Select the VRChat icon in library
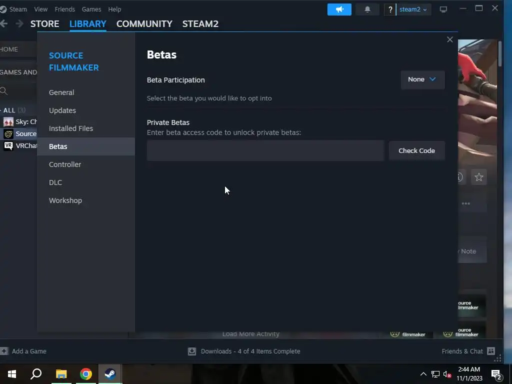The height and width of the screenshot is (384, 512). 8,145
